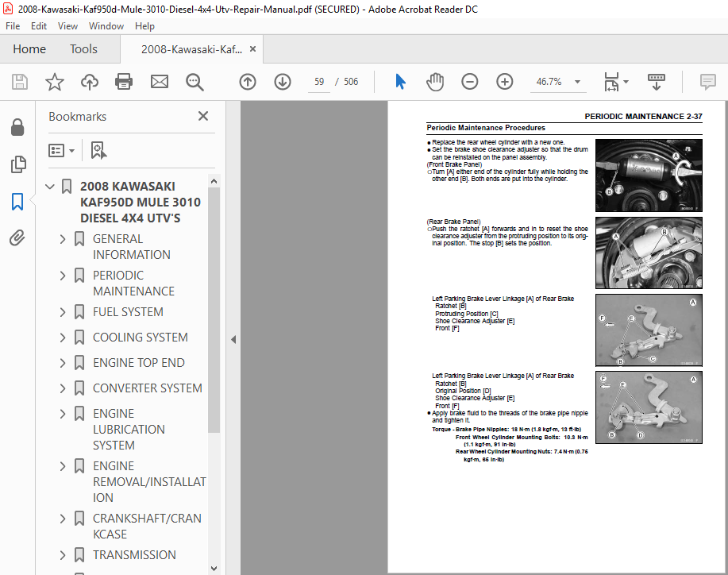Zoom in with plus button
728x575 pixels.
[x=504, y=83]
